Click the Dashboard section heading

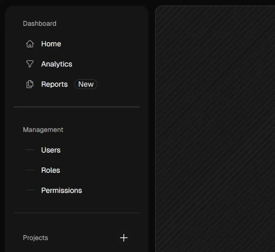40,23
